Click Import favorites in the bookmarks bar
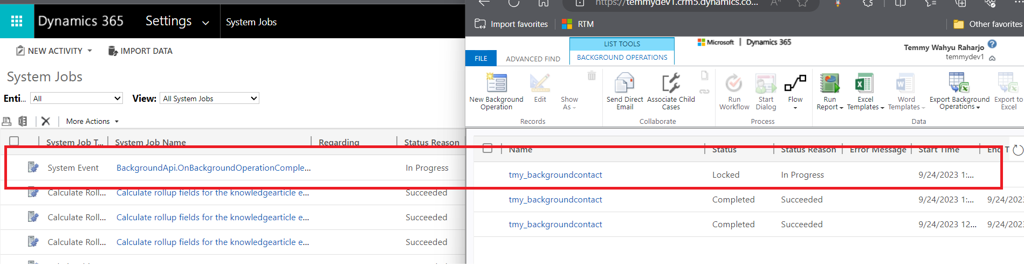Screen dimensions: 1024x266 pos(511,24)
